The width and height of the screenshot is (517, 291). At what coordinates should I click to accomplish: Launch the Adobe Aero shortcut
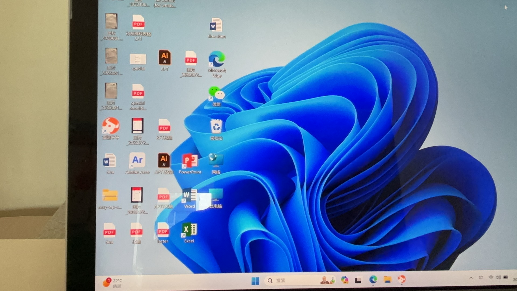[137, 163]
